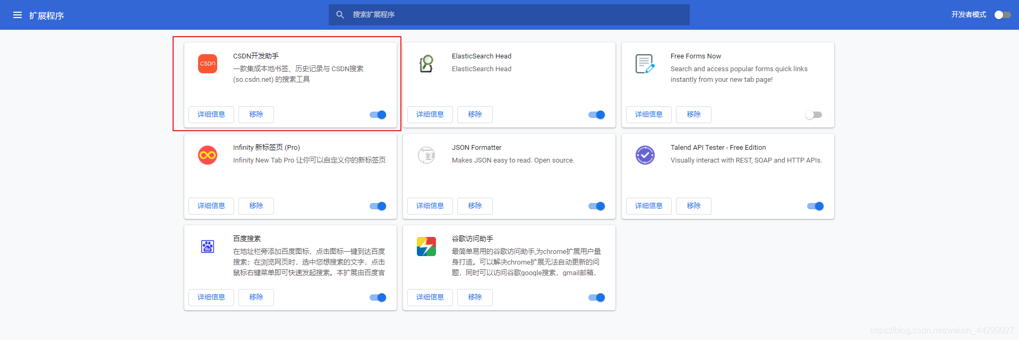Click 移除 to remove Talend API Tester
The image size is (1019, 340).
[x=693, y=206]
